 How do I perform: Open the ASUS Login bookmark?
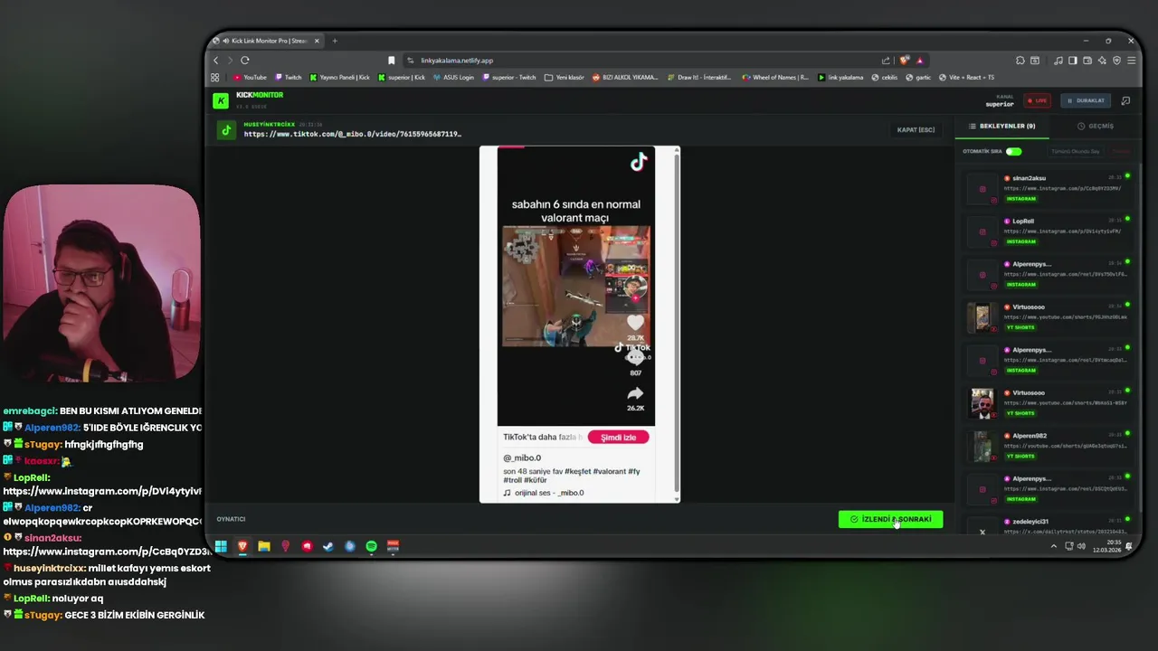(x=453, y=78)
